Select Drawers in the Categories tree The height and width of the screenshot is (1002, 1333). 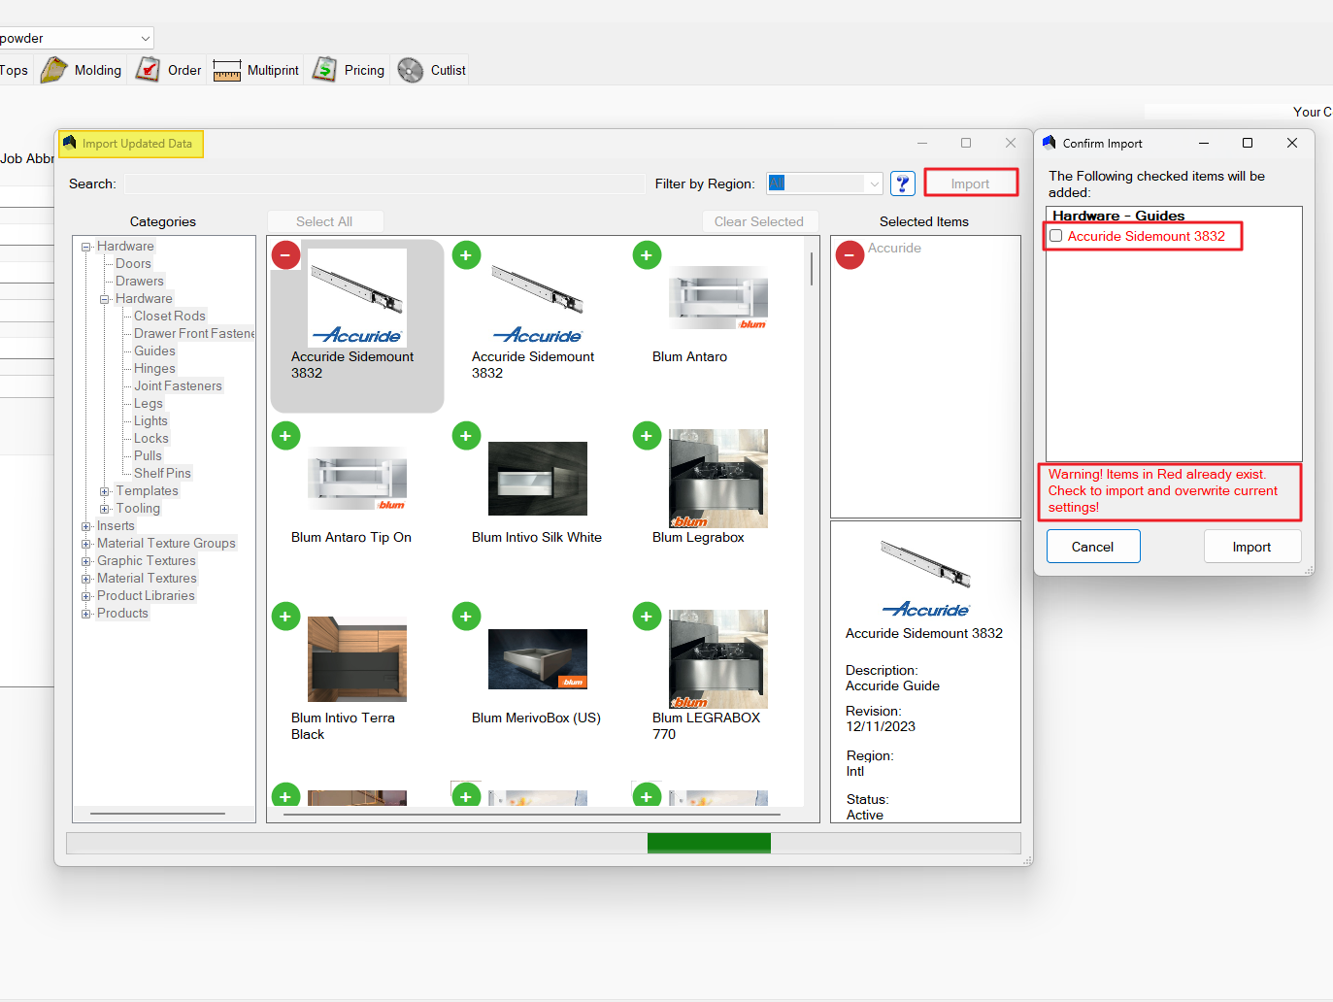(140, 282)
